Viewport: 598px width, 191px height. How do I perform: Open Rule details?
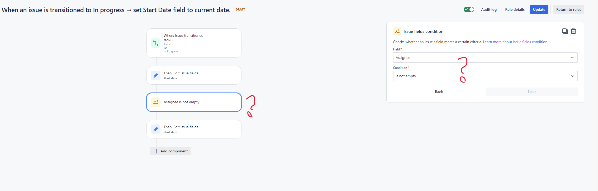(515, 9)
